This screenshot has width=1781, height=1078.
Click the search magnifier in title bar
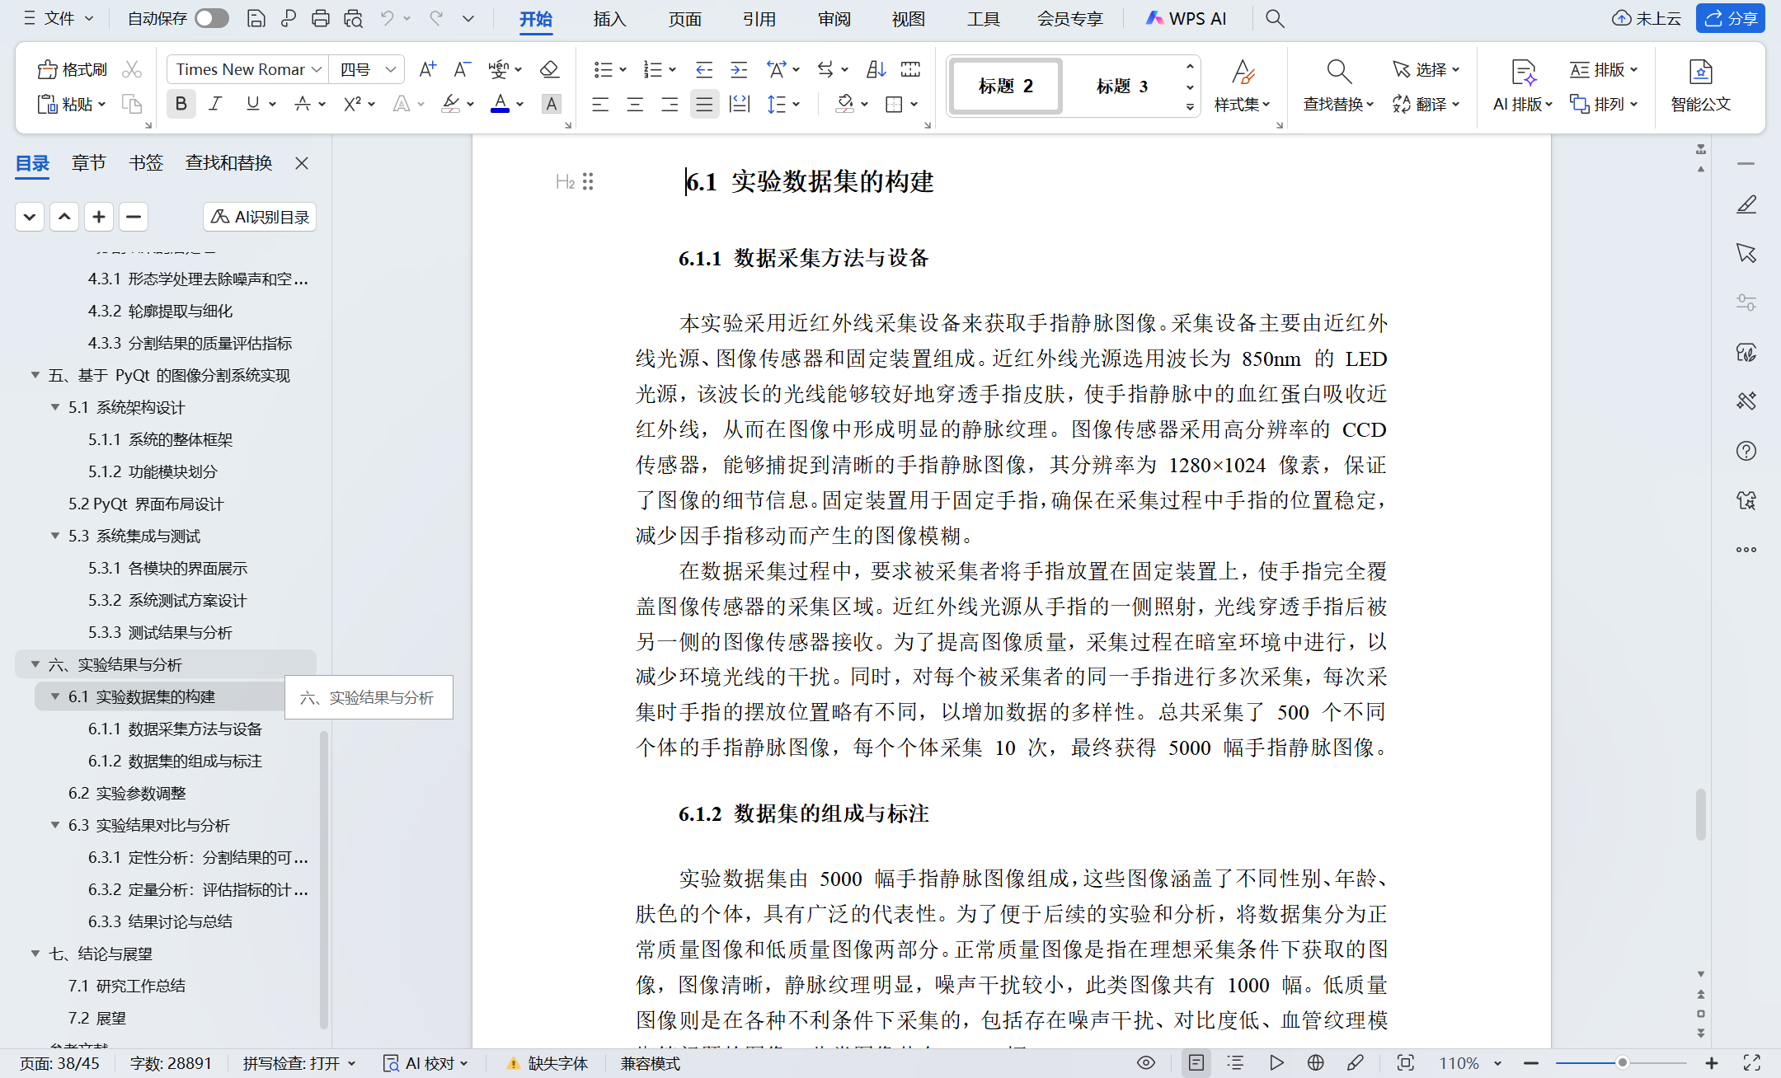(1275, 18)
